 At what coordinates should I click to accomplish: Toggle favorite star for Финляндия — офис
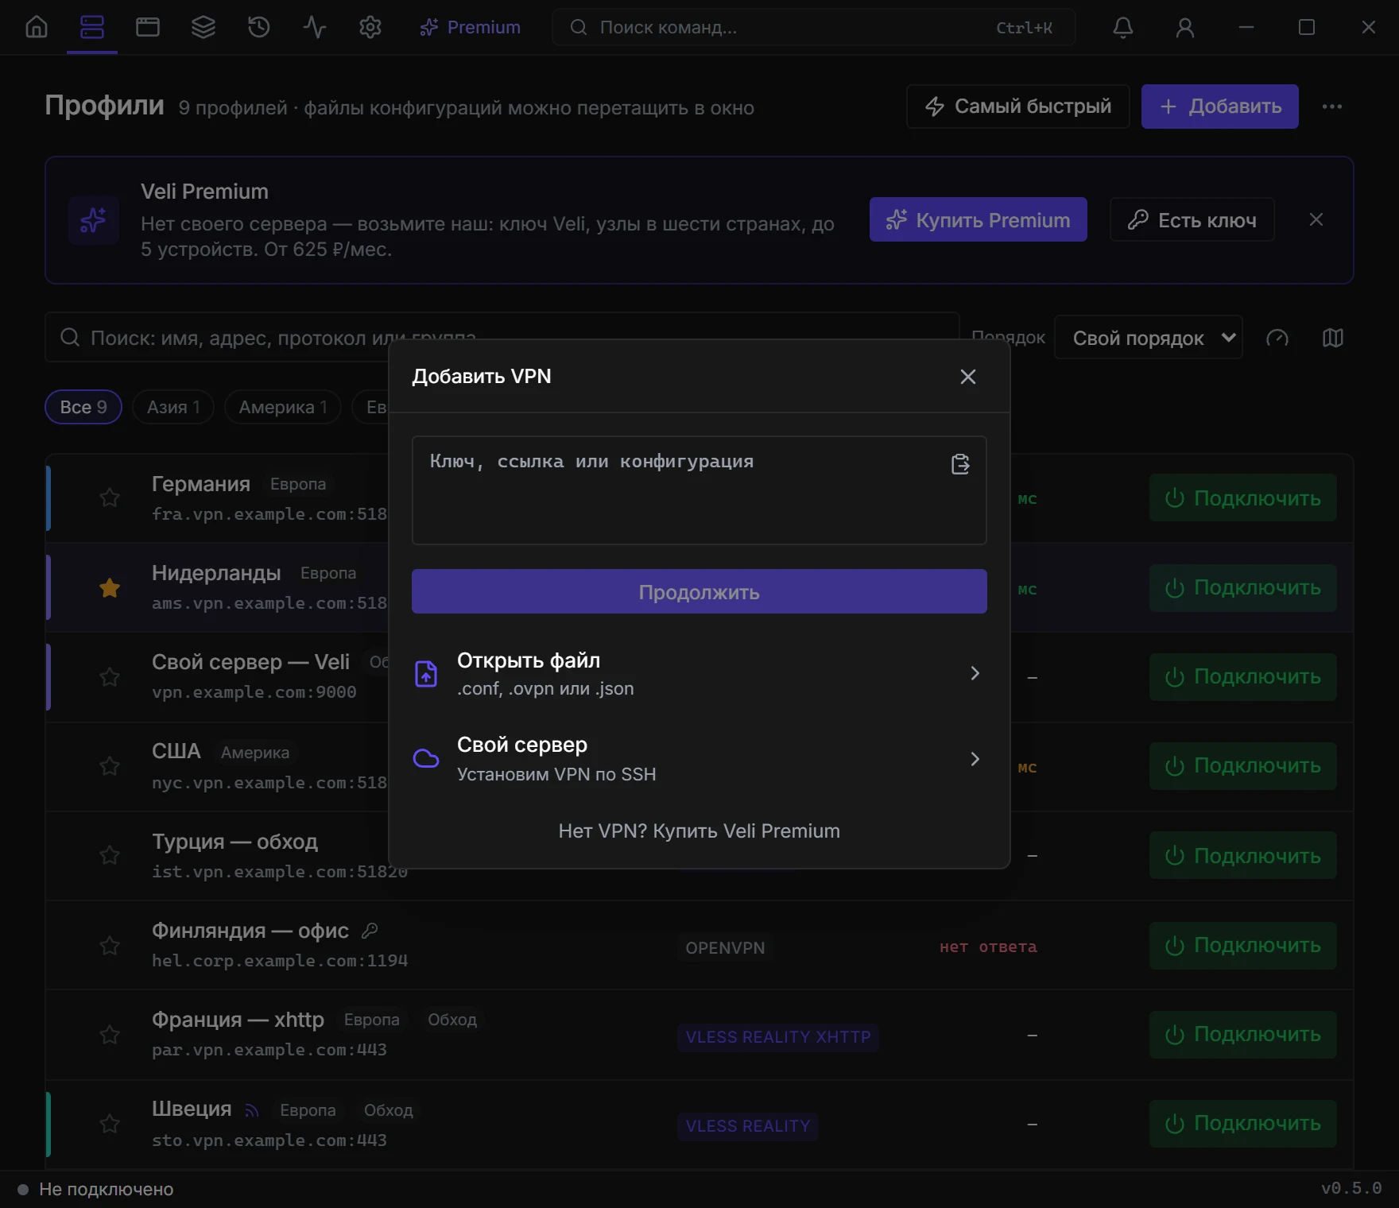pyautogui.click(x=110, y=946)
